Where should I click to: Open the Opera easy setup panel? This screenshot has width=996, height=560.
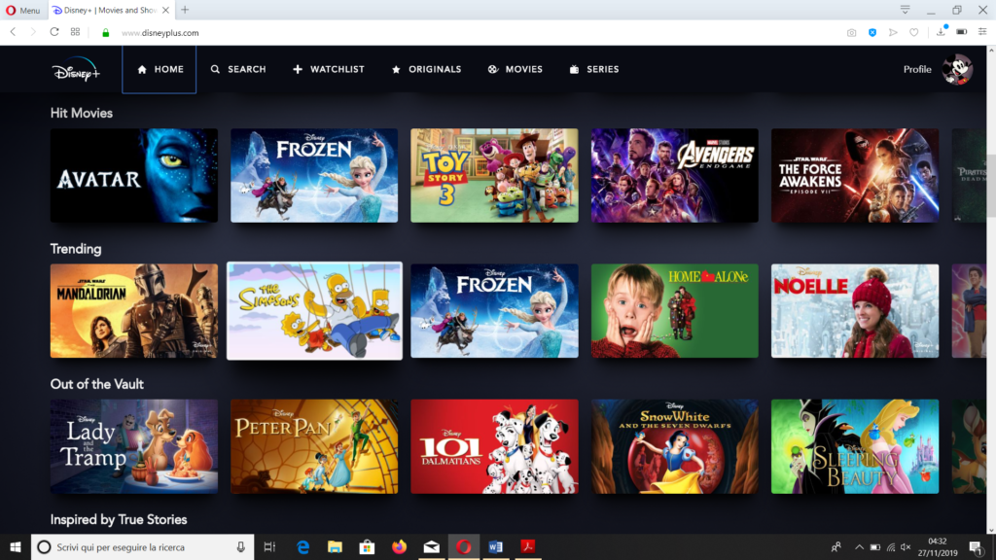(x=985, y=32)
